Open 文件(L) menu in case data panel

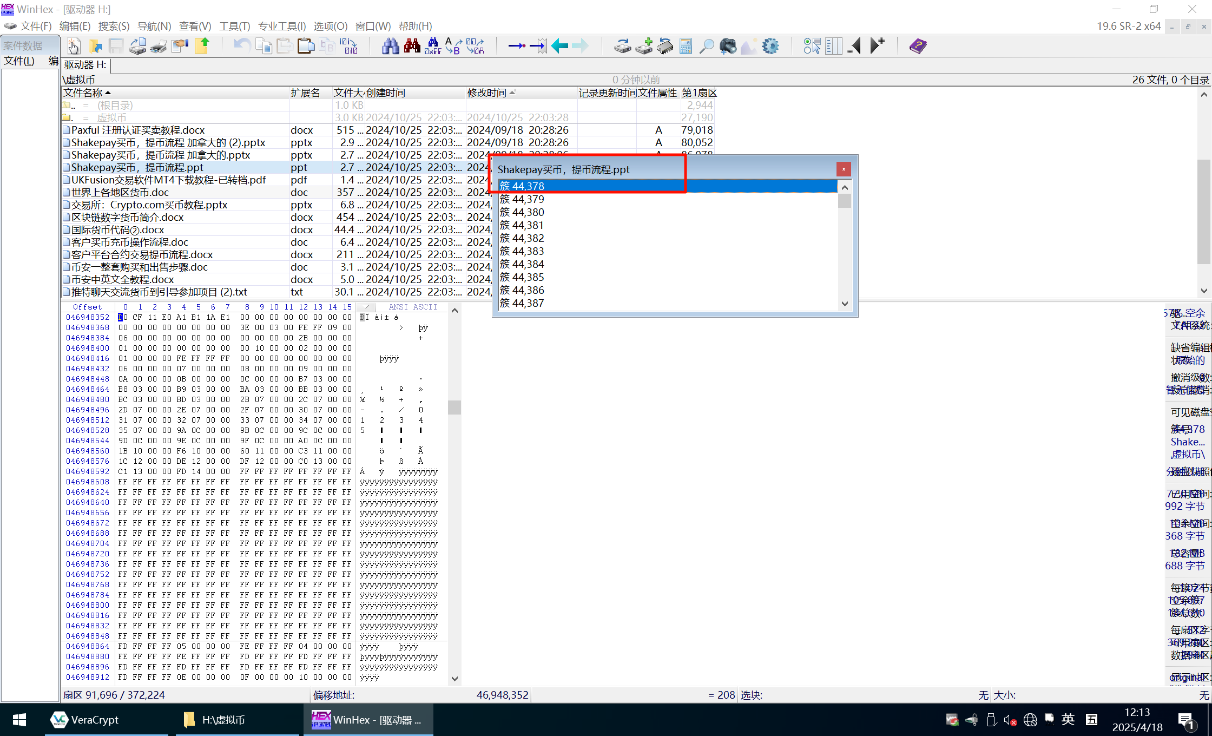pyautogui.click(x=19, y=61)
